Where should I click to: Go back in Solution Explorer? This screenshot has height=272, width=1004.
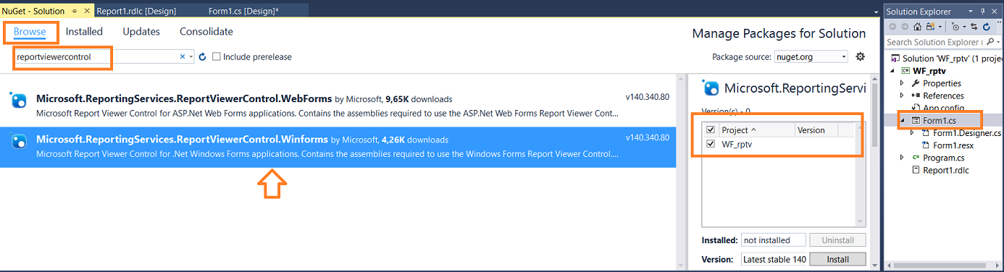(x=892, y=27)
